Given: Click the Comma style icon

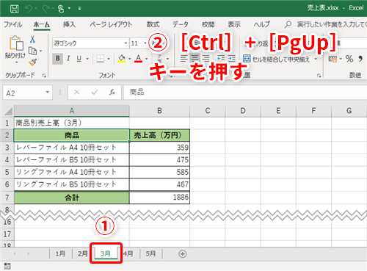Looking at the screenshot, I should [x=360, y=59].
